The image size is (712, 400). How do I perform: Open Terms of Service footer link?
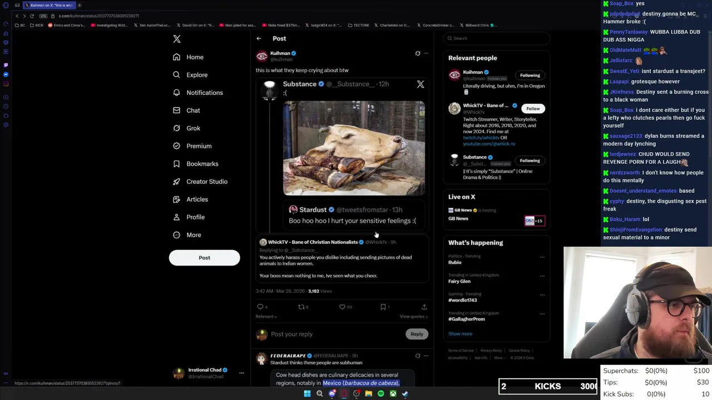(461, 351)
